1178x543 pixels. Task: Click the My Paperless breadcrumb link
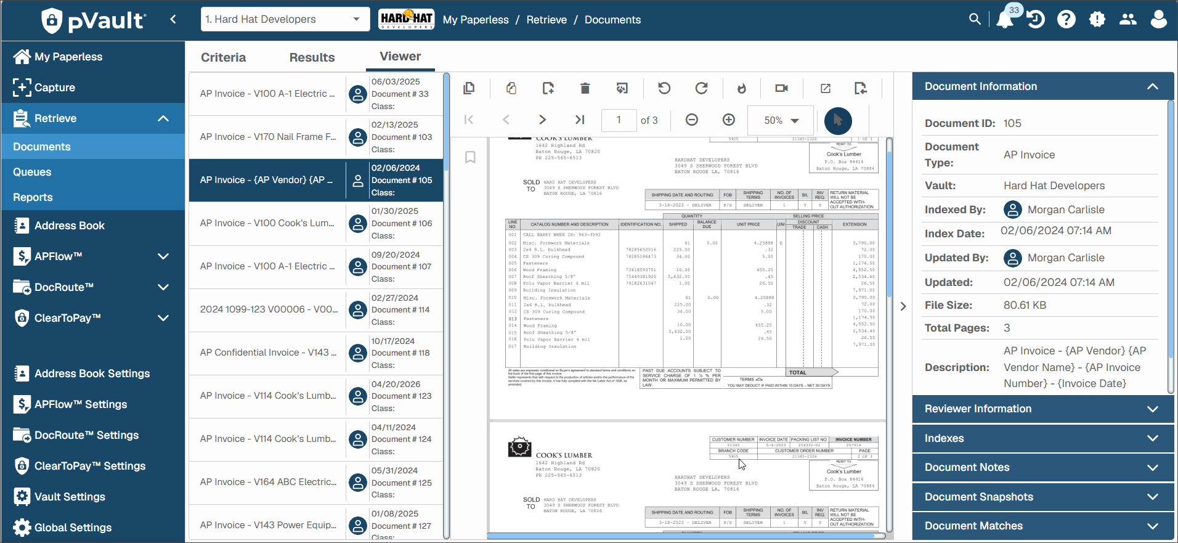click(x=476, y=20)
